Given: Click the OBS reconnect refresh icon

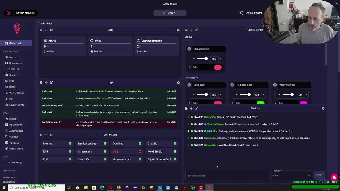Looking at the screenshot, I should pyautogui.click(x=140, y=151).
